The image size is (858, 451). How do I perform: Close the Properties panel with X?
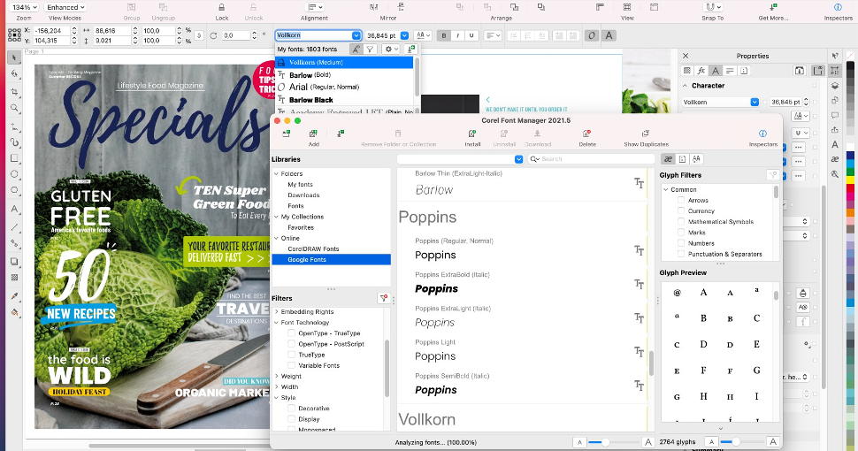click(x=686, y=56)
